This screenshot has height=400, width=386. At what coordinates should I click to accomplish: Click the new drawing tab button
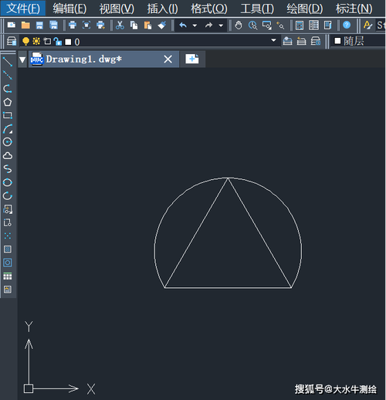[x=192, y=59]
